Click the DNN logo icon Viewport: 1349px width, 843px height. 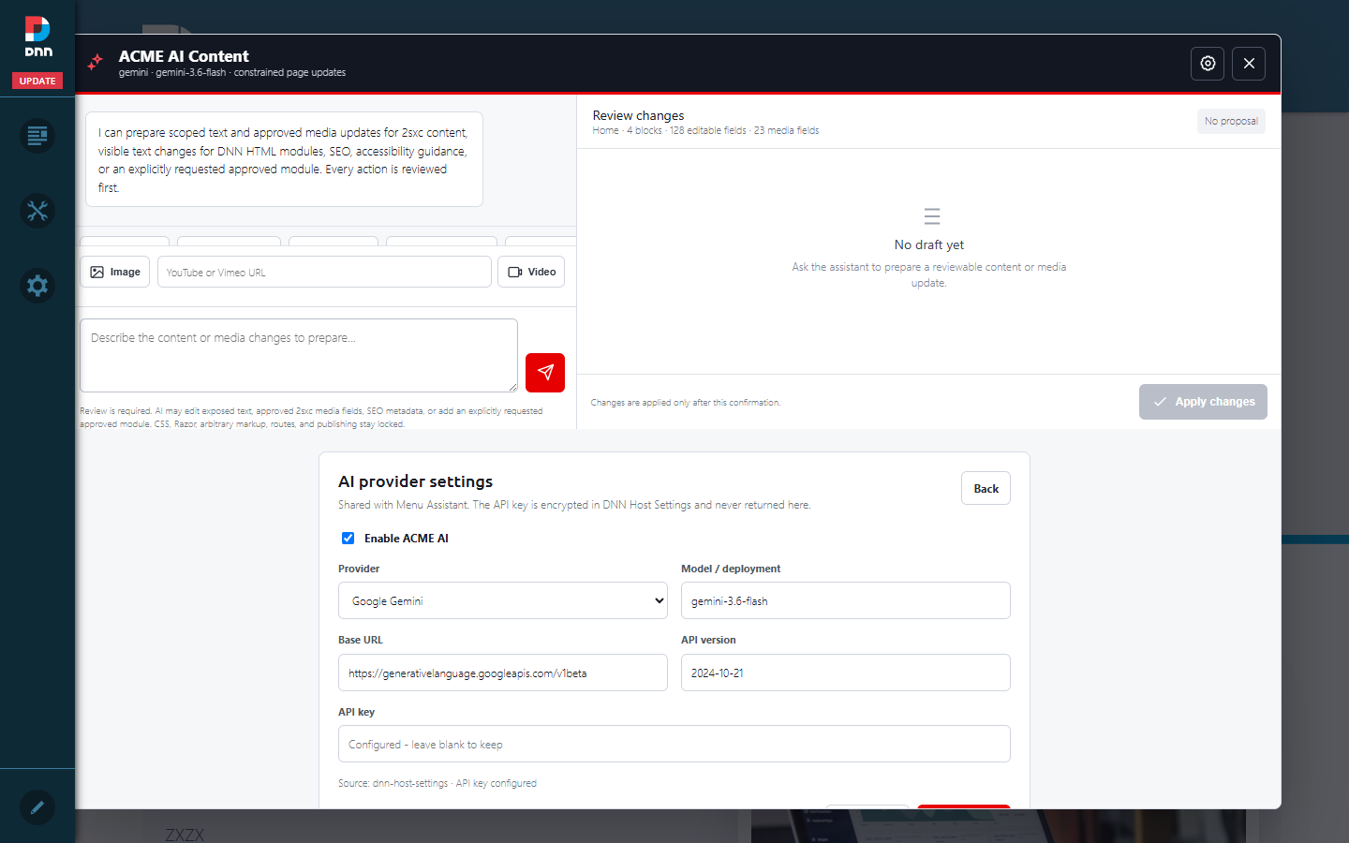point(37,37)
